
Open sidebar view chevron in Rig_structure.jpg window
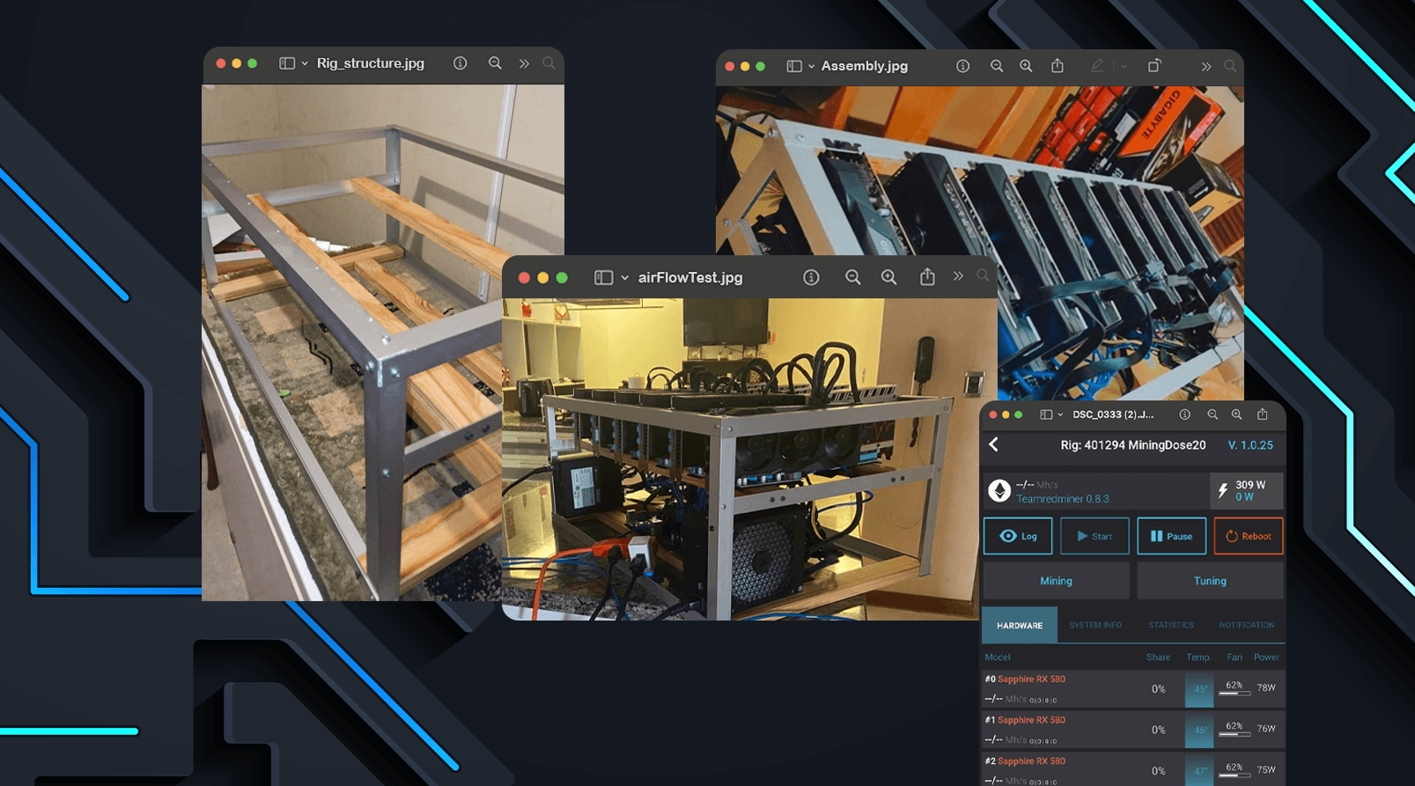(x=305, y=63)
